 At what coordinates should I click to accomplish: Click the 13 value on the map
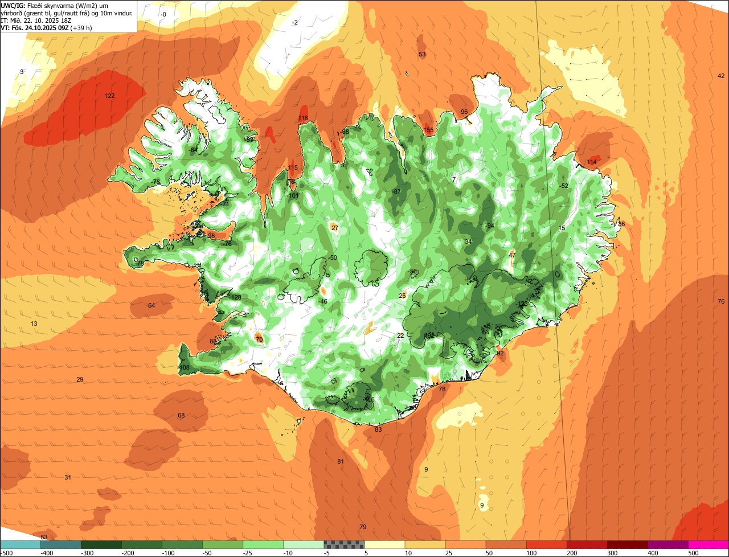pyautogui.click(x=34, y=323)
